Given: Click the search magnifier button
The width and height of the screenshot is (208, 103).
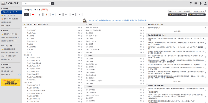Looking at the screenshot, I should [x=53, y=3].
